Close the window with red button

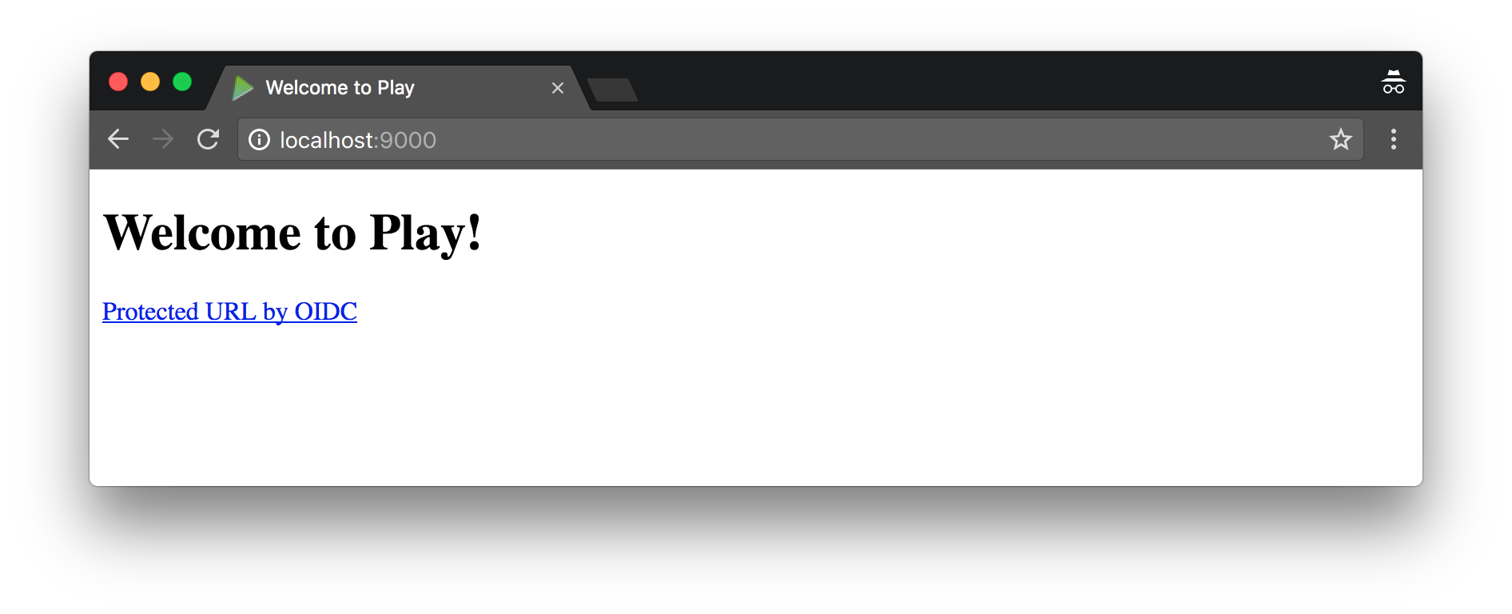tap(118, 82)
